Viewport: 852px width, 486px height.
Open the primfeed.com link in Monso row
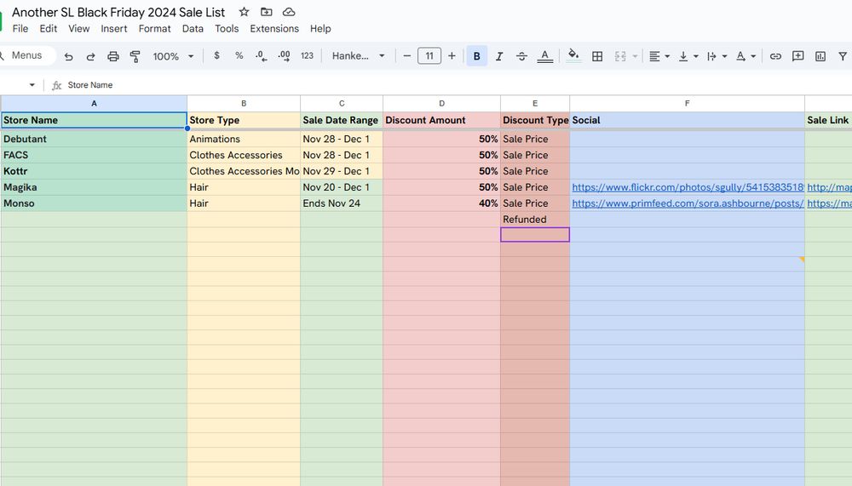tap(688, 203)
